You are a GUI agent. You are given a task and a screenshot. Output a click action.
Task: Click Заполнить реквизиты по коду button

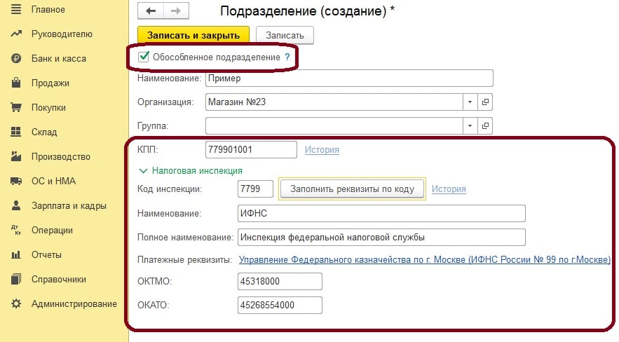(351, 189)
